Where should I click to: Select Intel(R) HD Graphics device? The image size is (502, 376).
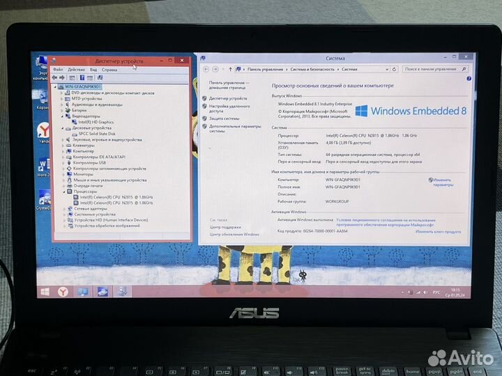[x=96, y=122]
